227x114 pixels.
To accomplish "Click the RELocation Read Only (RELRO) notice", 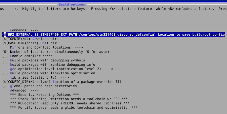I will coord(70,103).
